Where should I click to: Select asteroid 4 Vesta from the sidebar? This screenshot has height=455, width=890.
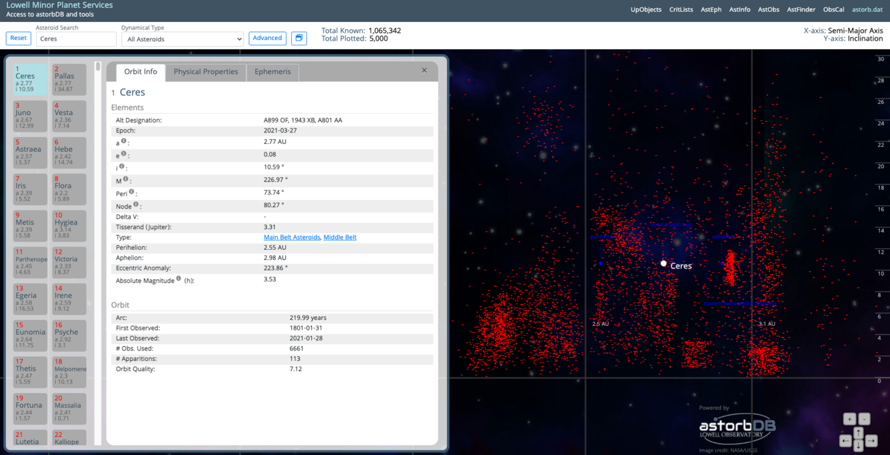pyautogui.click(x=69, y=116)
